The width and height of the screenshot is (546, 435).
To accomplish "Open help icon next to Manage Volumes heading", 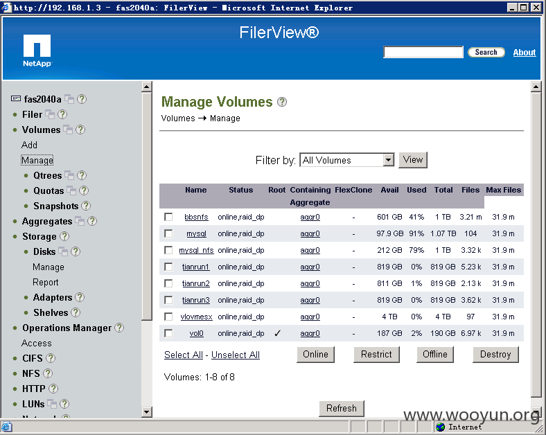I will tap(282, 102).
